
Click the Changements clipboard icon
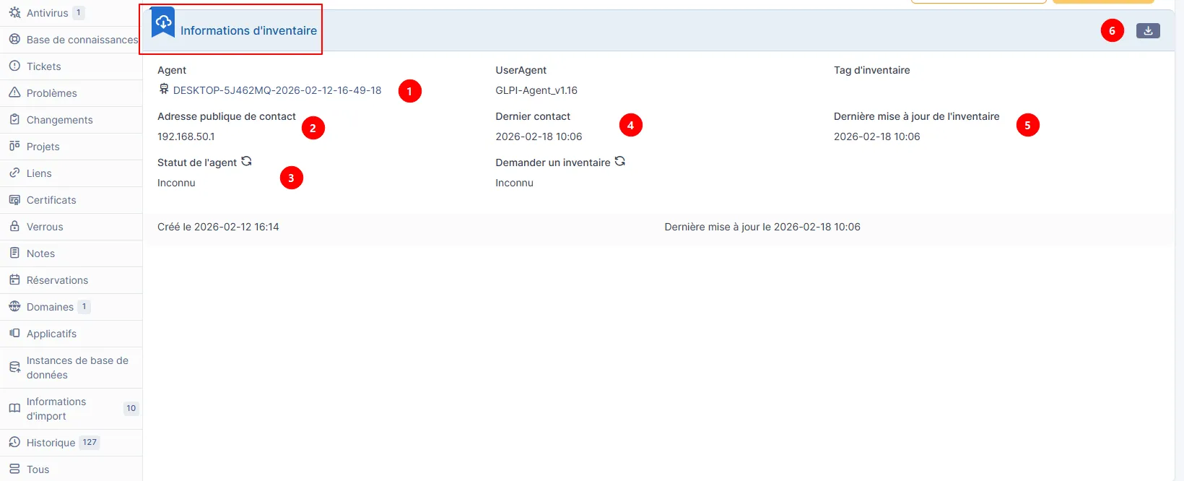pyautogui.click(x=14, y=120)
